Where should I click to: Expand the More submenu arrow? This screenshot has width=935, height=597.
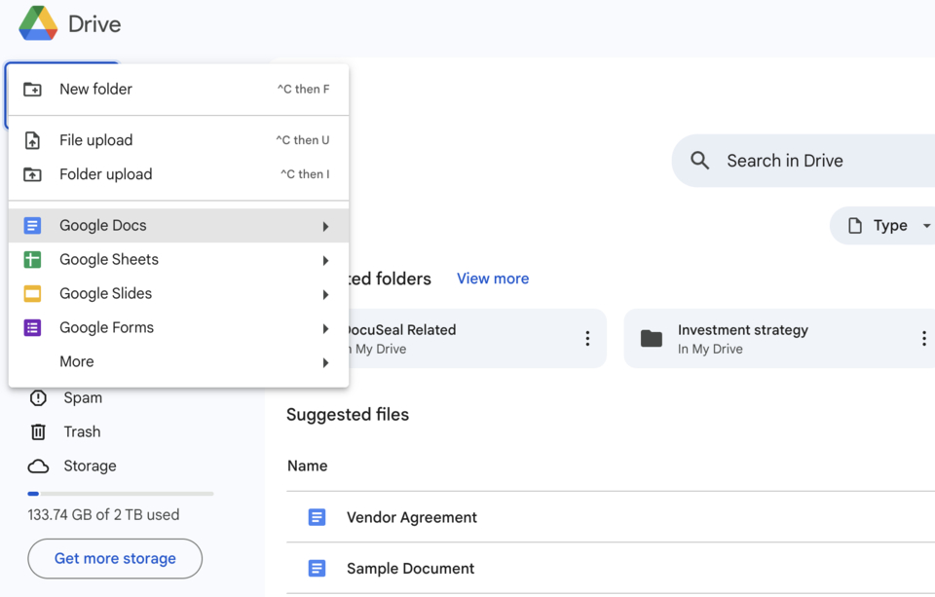click(x=325, y=362)
